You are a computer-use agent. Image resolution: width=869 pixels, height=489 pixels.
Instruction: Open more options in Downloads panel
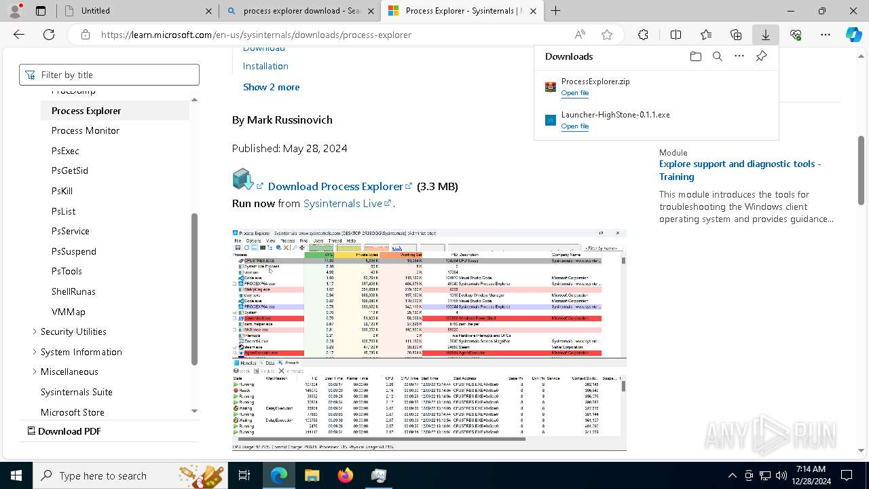point(739,56)
